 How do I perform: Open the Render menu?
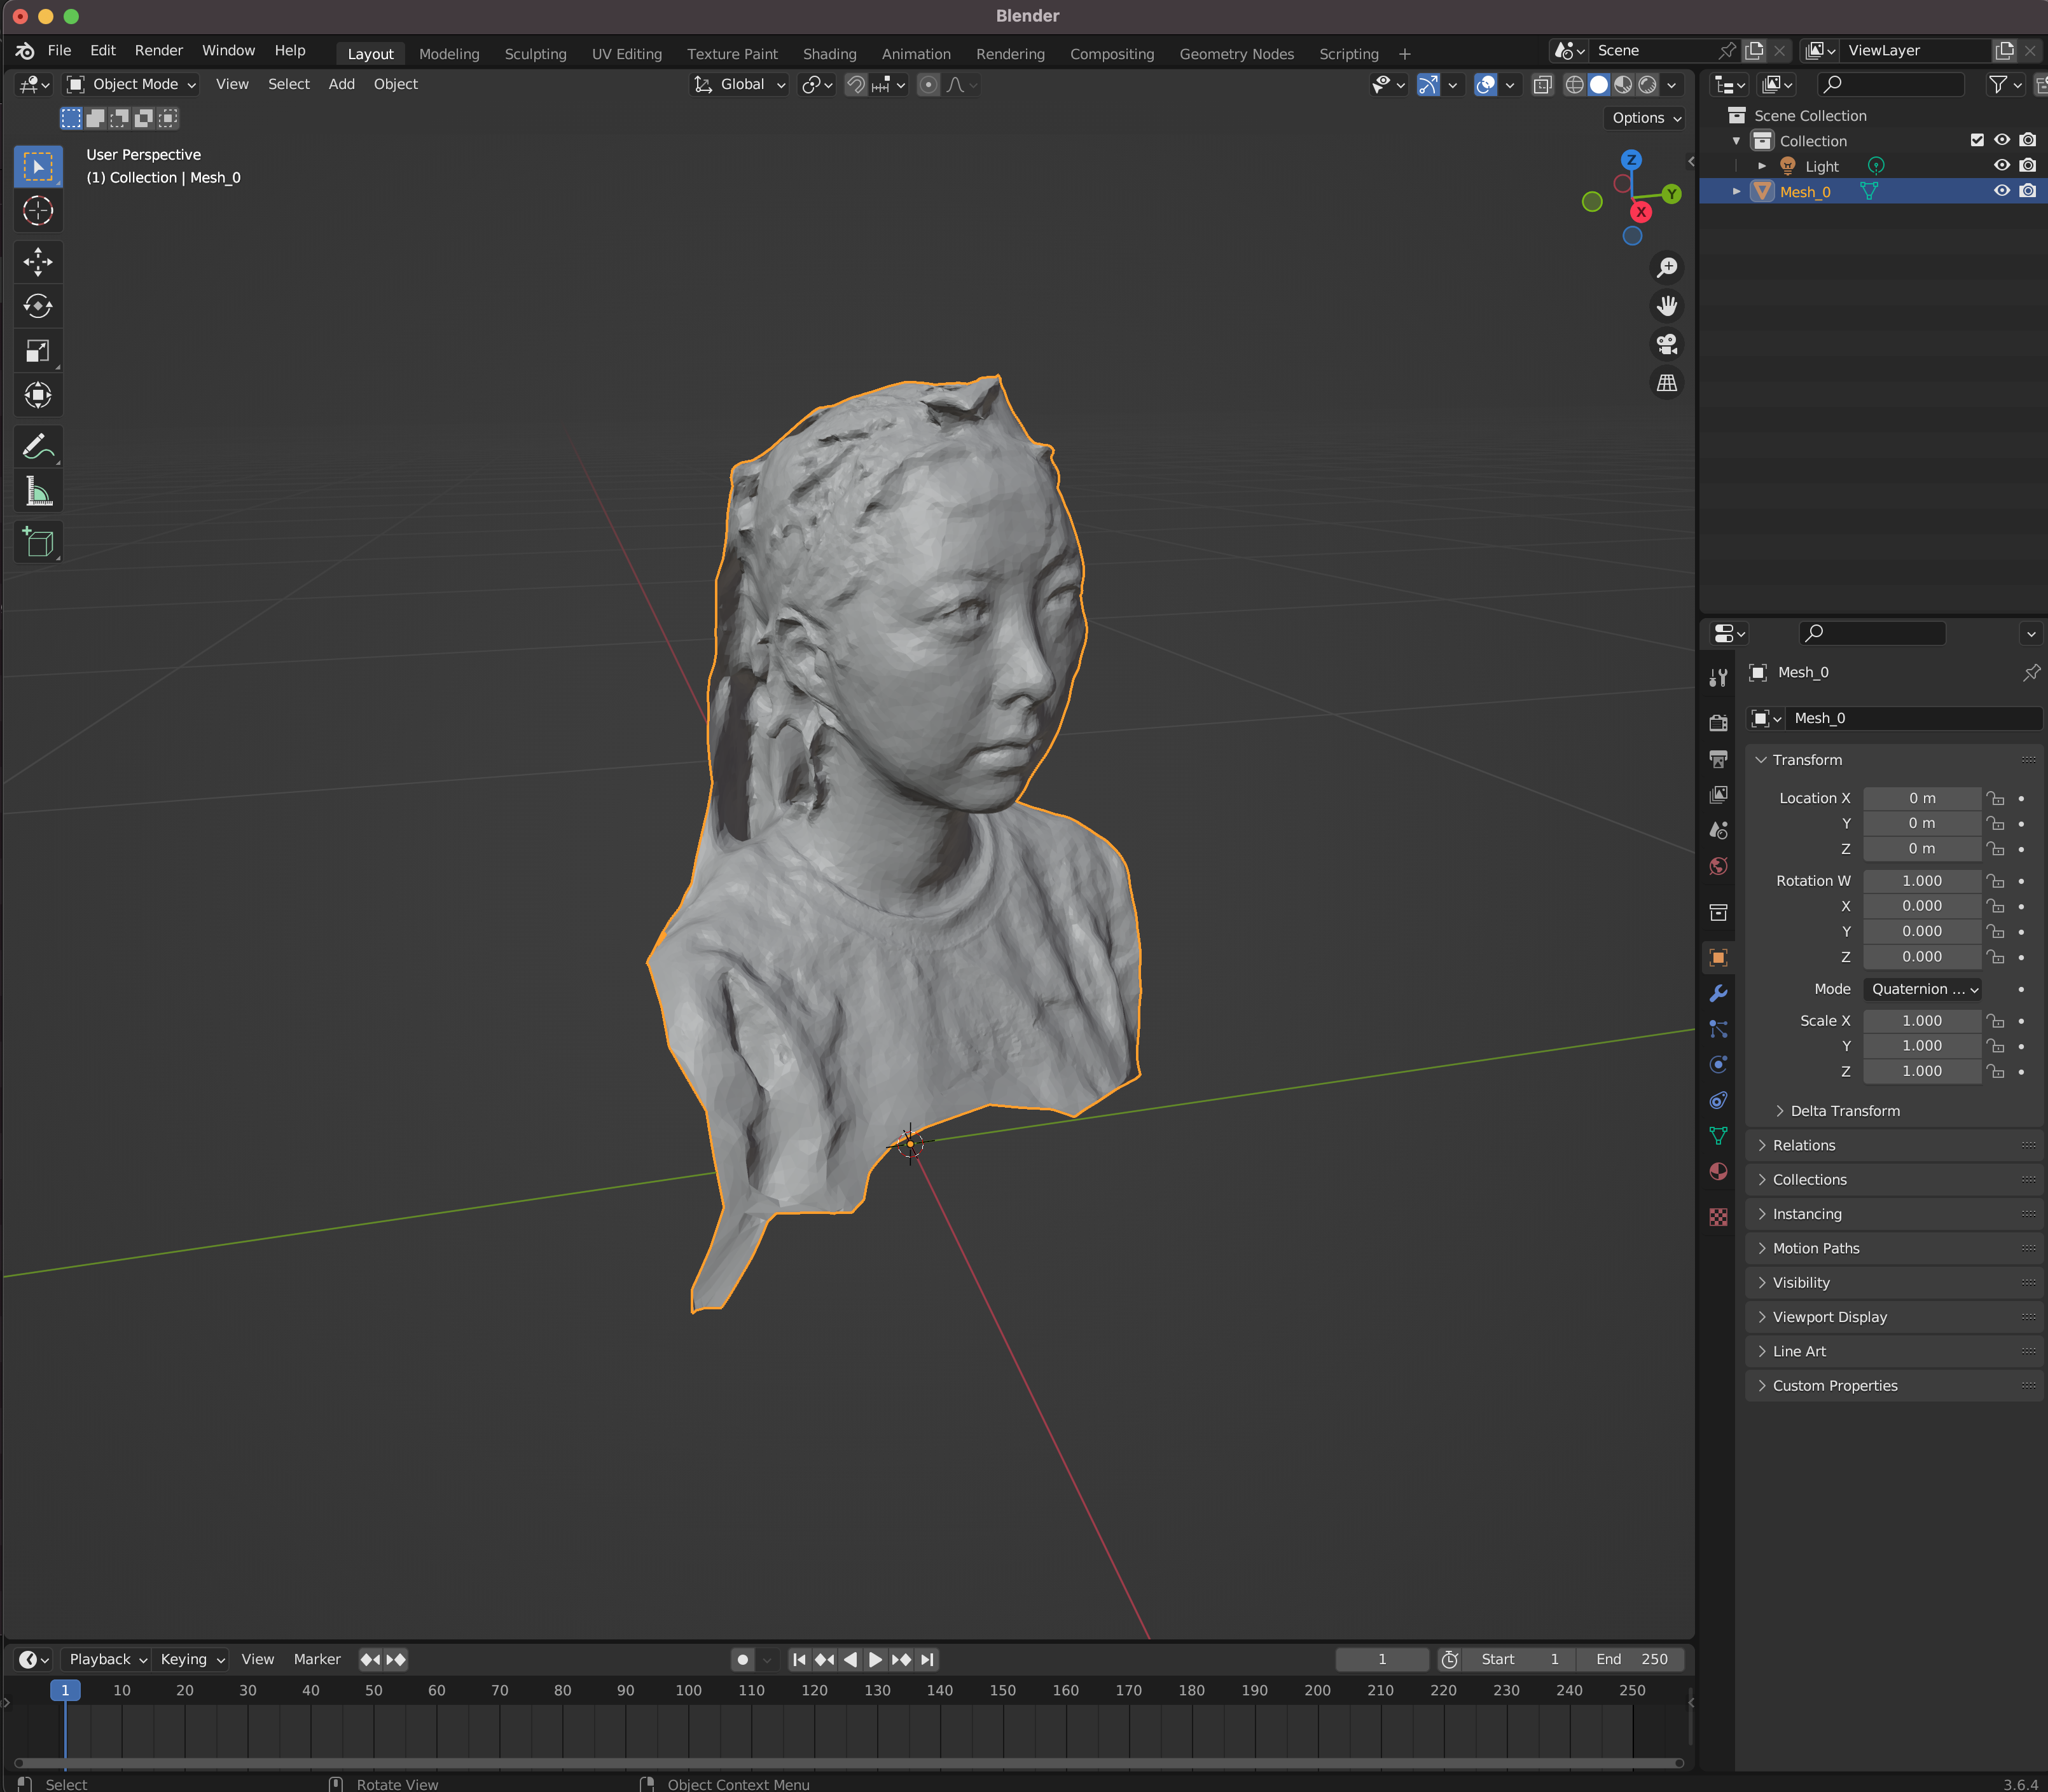[x=159, y=50]
